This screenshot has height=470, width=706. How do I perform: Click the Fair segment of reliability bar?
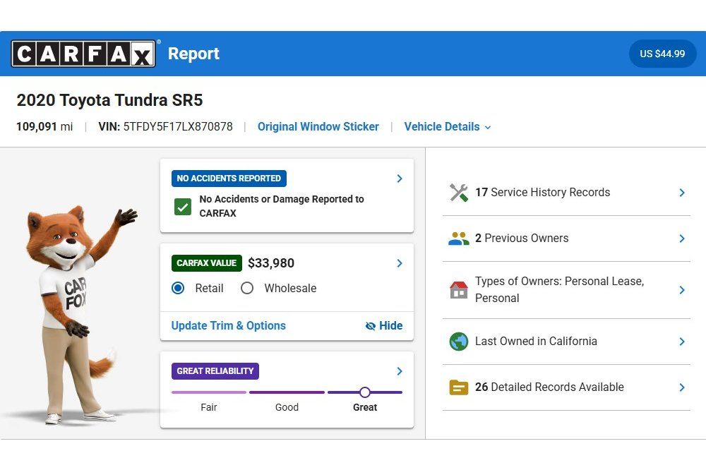point(209,392)
